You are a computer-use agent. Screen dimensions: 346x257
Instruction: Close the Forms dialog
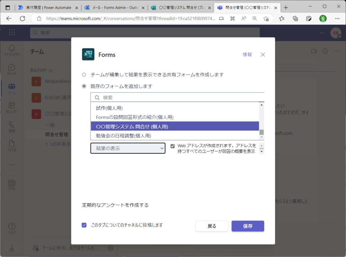(263, 55)
